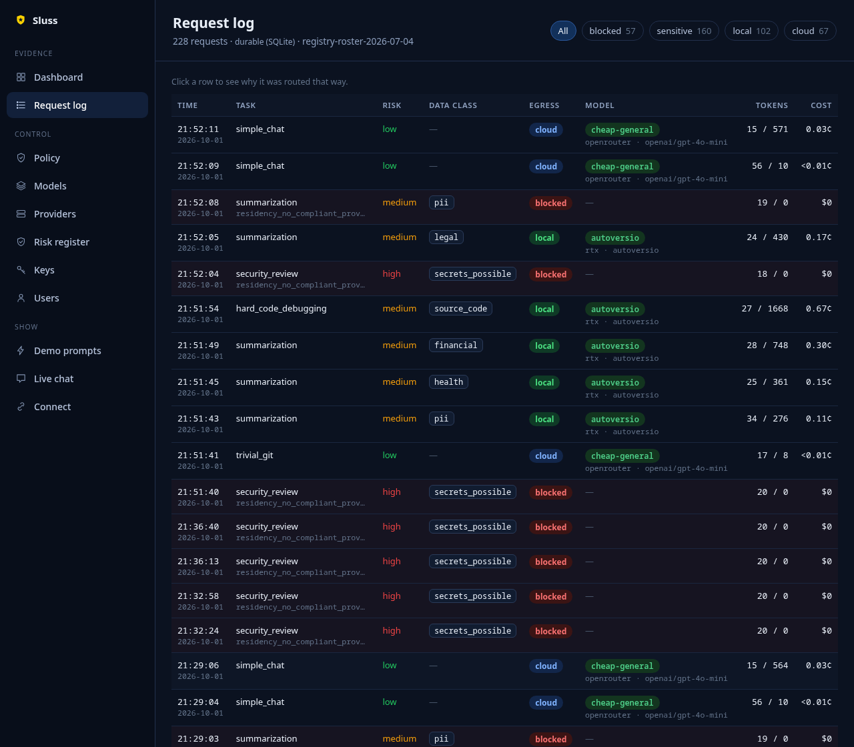The width and height of the screenshot is (854, 747).
Task: Click the Providers server icon
Action: [x=21, y=214]
